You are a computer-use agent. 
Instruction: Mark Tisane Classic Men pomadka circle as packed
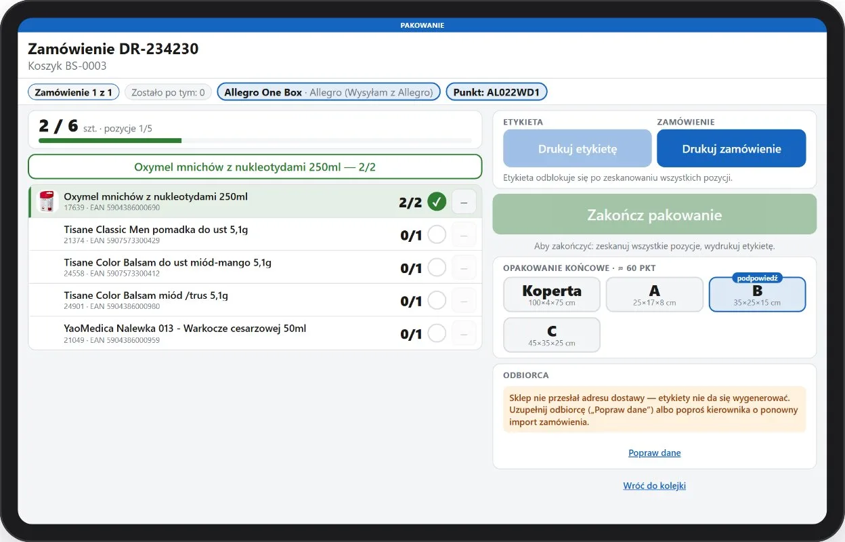[x=437, y=234]
